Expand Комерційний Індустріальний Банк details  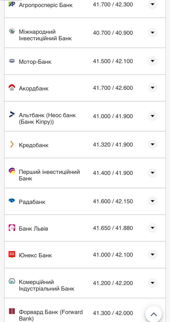click(x=152, y=283)
